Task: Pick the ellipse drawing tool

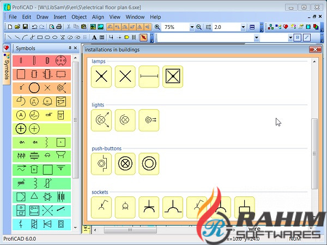Action: pos(55,38)
